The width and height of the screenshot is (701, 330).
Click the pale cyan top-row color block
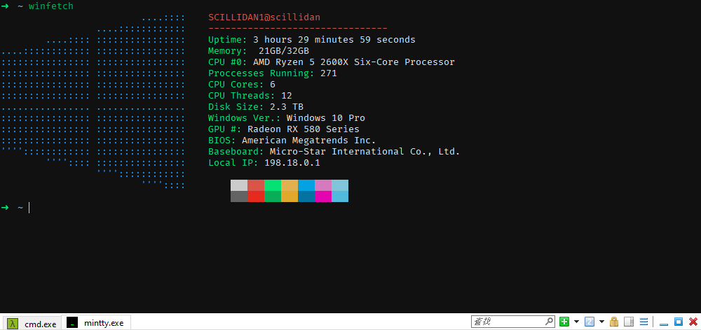point(340,185)
